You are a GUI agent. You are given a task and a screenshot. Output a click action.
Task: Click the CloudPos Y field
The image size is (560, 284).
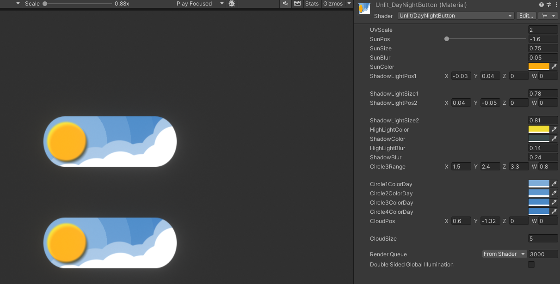[x=490, y=221]
